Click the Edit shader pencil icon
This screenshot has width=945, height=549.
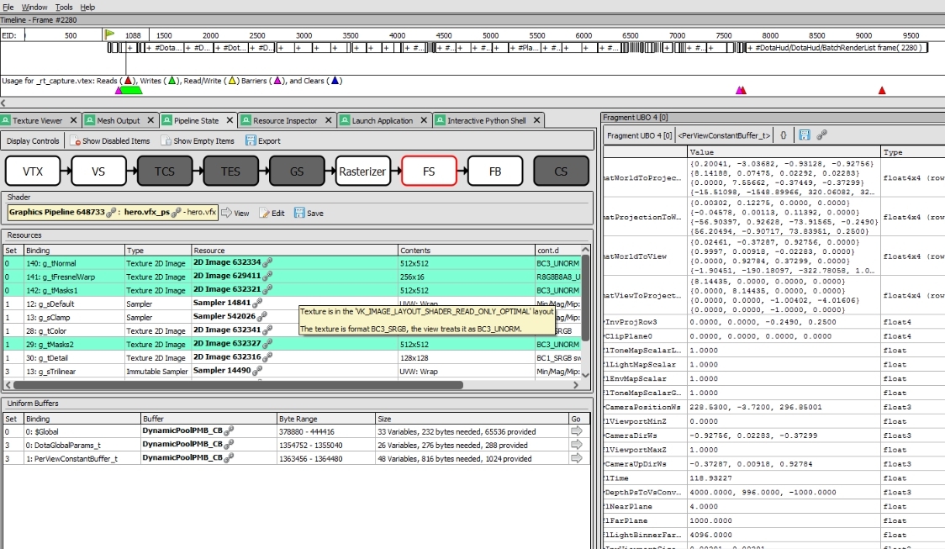coord(265,213)
